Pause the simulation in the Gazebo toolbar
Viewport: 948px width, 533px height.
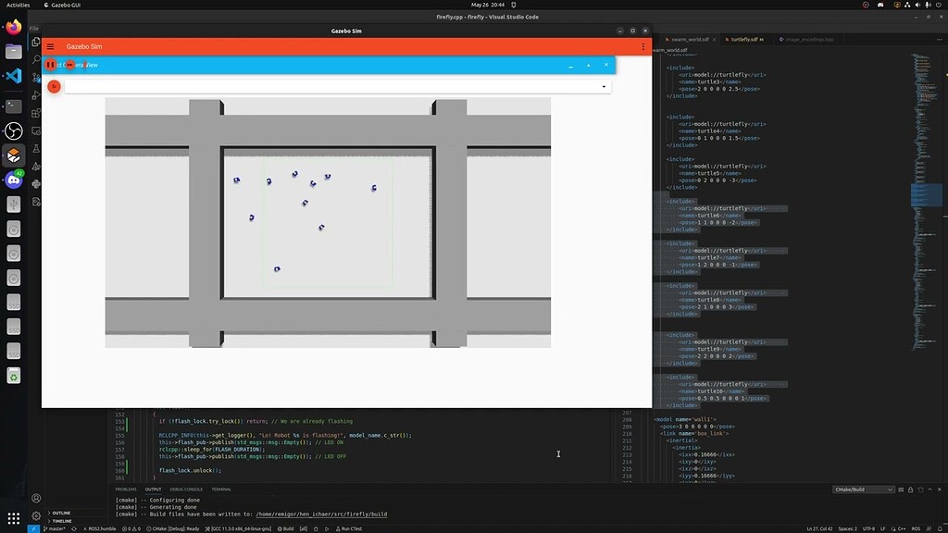point(50,65)
